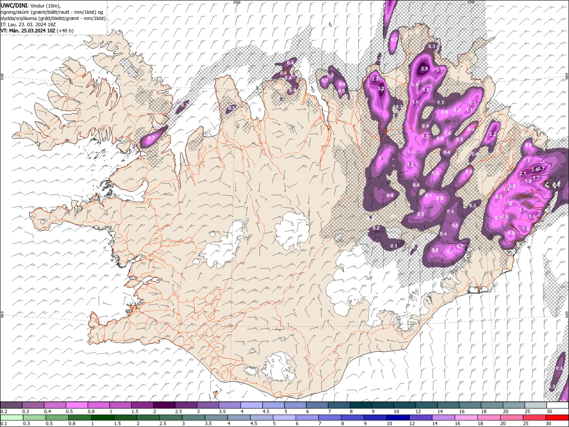The image size is (569, 427).
Task: Pick the dark mauve 0.2 snow legend swatch
Action: click(11, 405)
